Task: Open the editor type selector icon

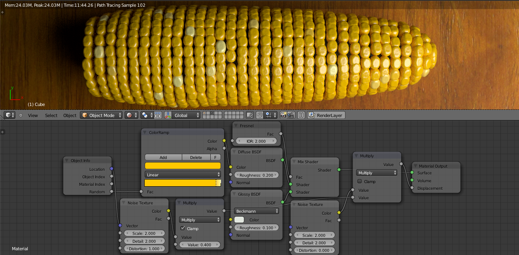Action: 9,115
